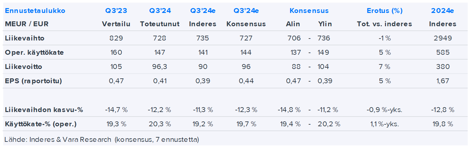Select the Liikevaihdon kasvu-% row label
469x147 pixels.
[x=44, y=109]
